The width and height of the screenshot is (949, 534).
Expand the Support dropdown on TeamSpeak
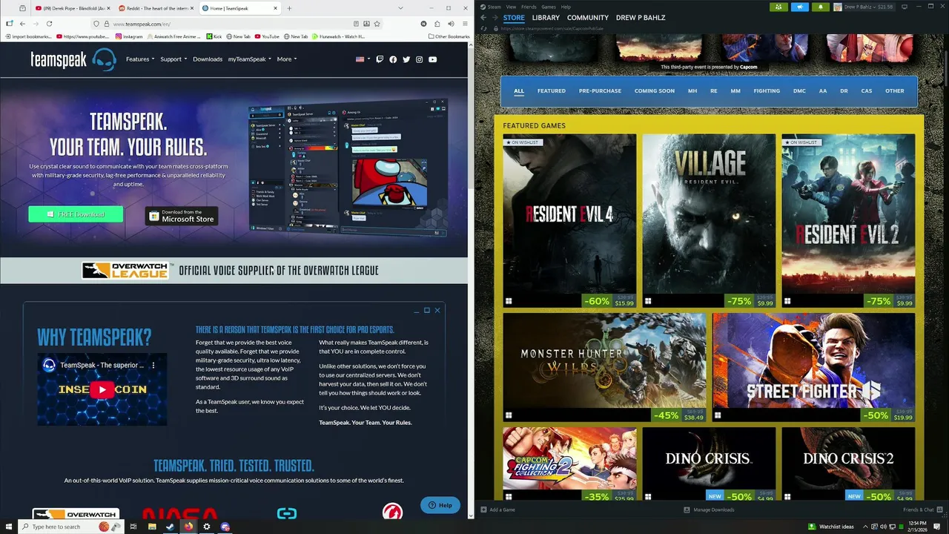pos(173,59)
